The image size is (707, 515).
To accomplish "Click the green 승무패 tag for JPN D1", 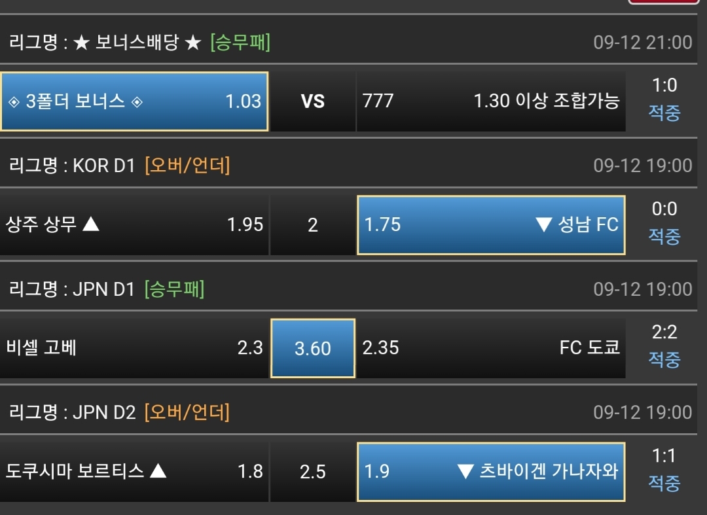I will click(174, 289).
